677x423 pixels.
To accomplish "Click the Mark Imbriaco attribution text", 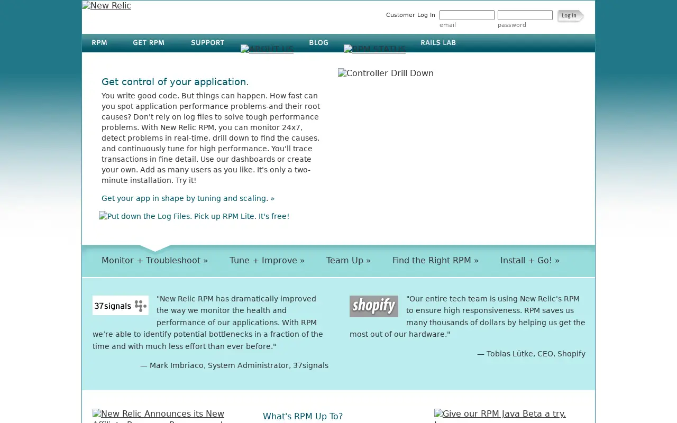I will coord(234,365).
